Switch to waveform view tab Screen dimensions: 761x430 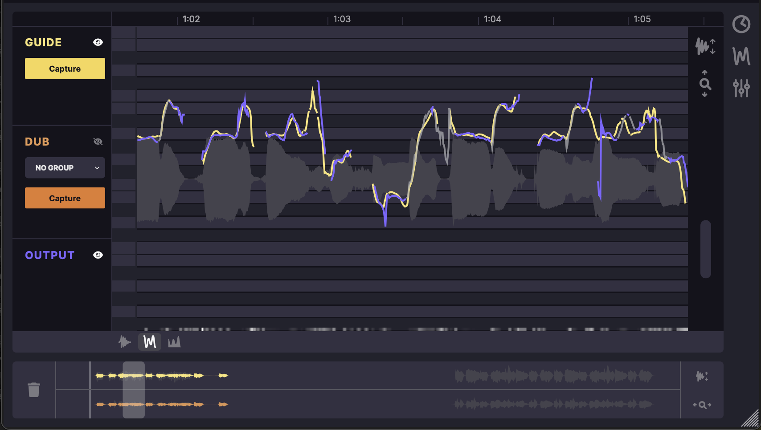click(125, 342)
